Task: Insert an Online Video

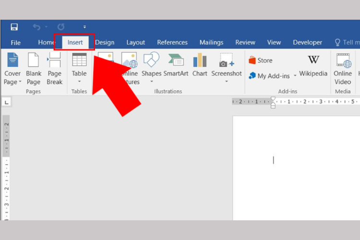Action: coord(343,69)
